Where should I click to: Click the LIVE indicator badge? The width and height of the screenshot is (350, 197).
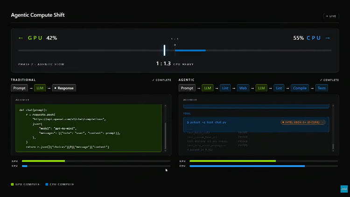tap(331, 16)
